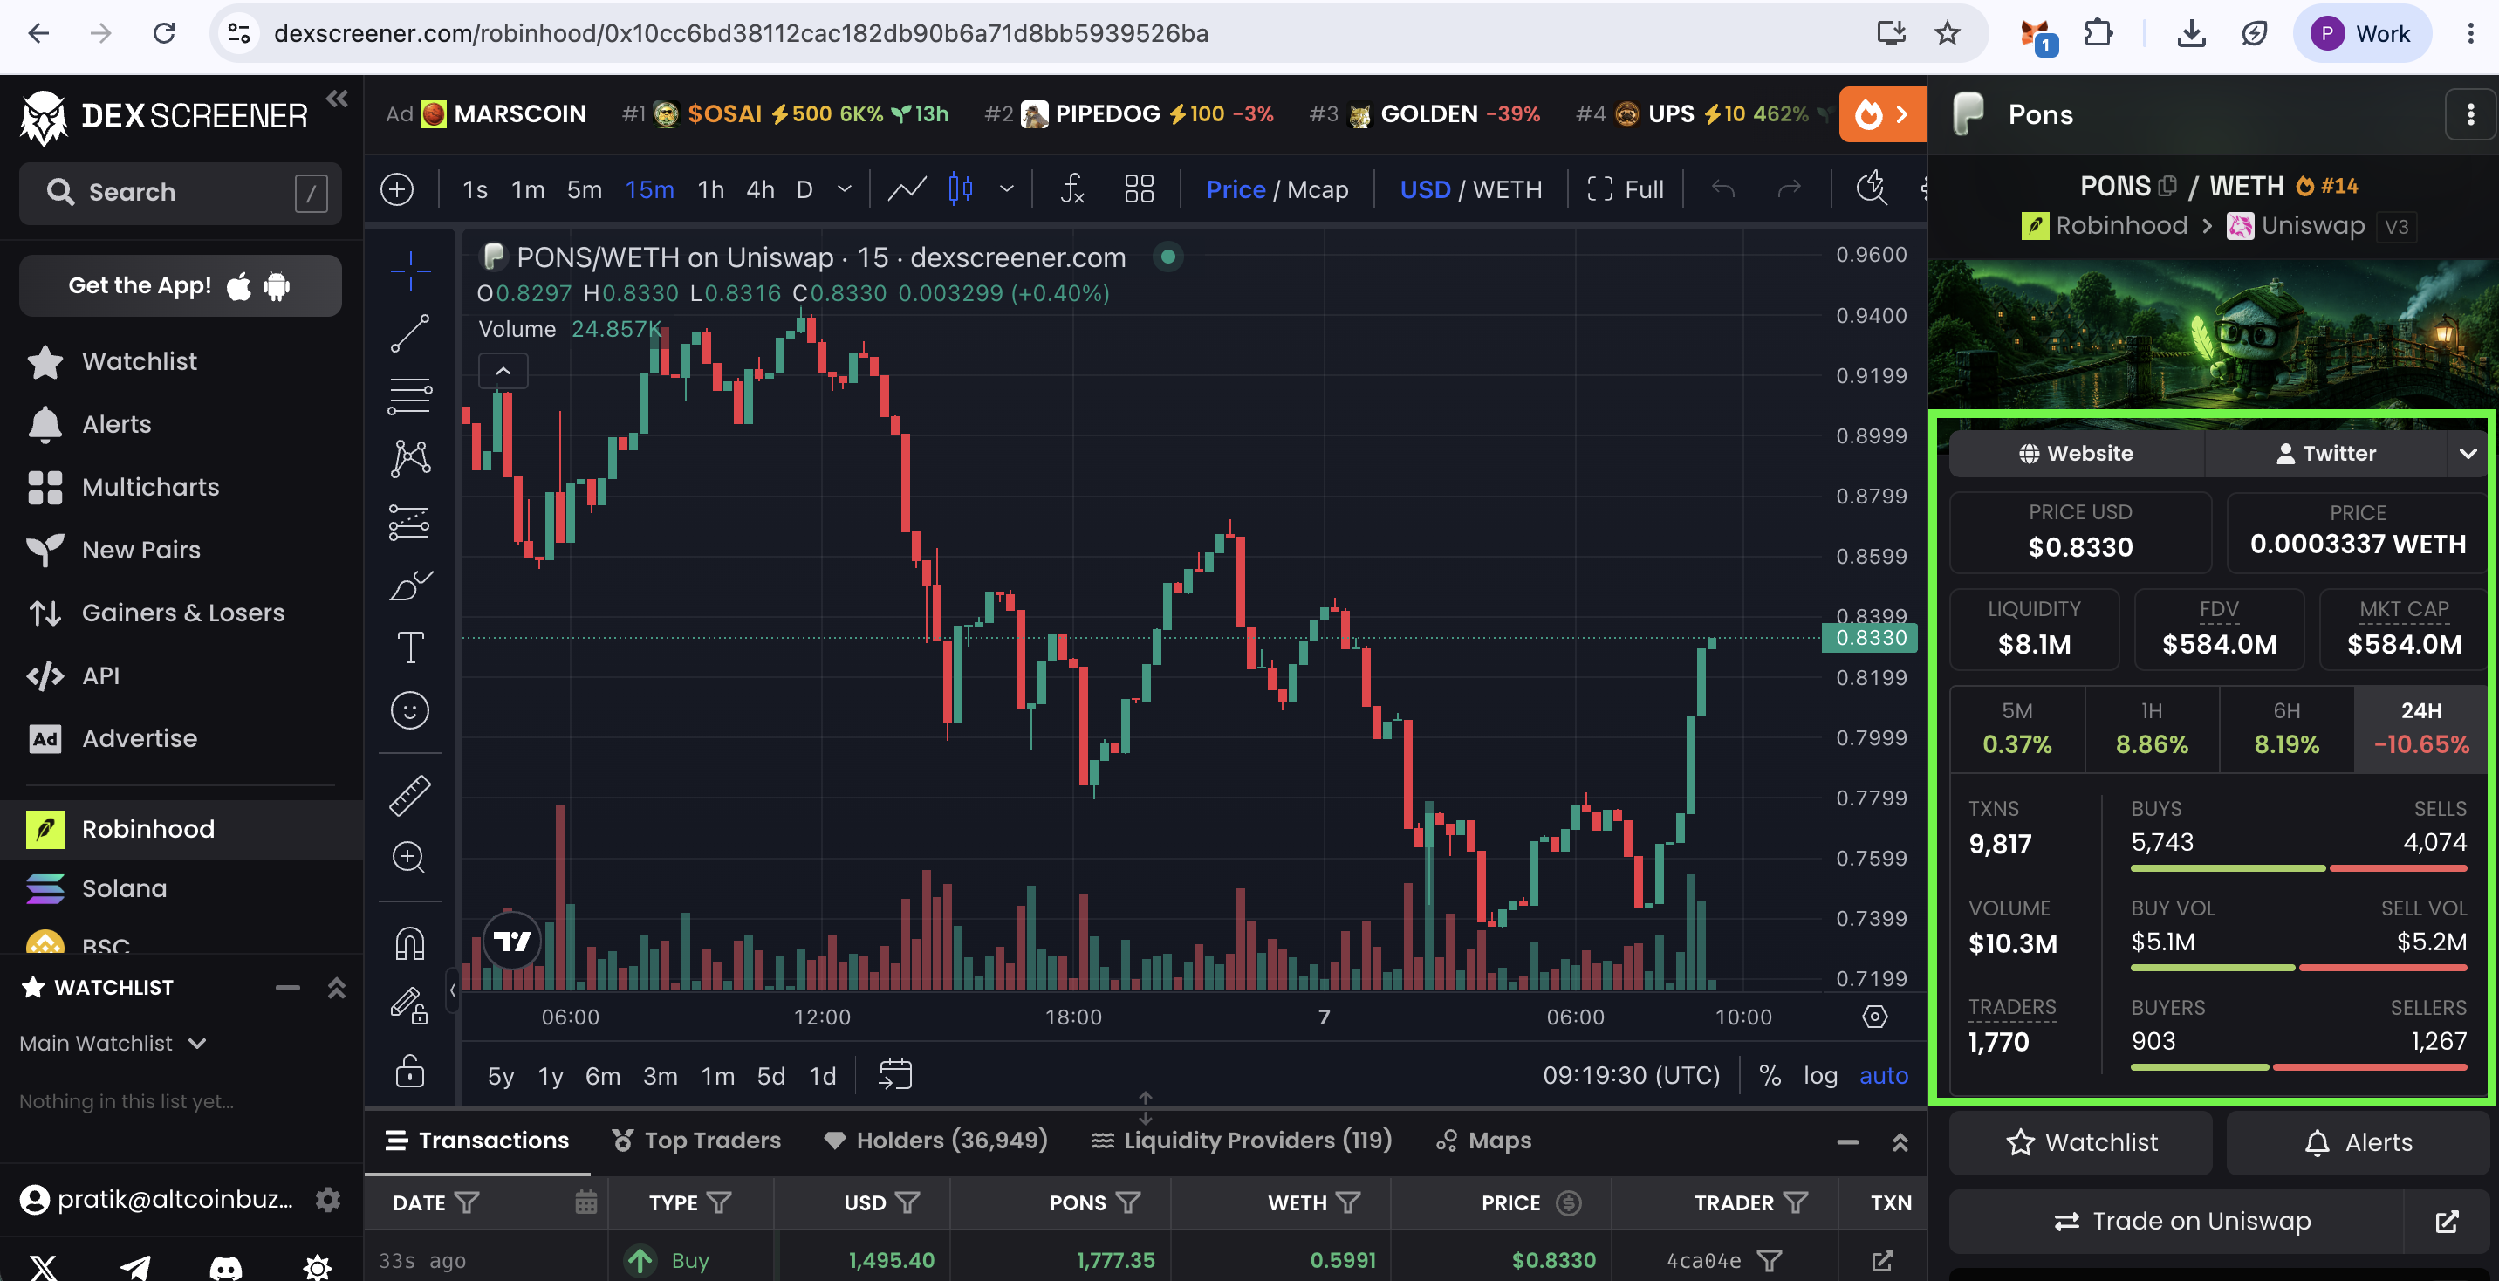Select the line chart style
Image resolution: width=2499 pixels, height=1281 pixels.
(907, 189)
